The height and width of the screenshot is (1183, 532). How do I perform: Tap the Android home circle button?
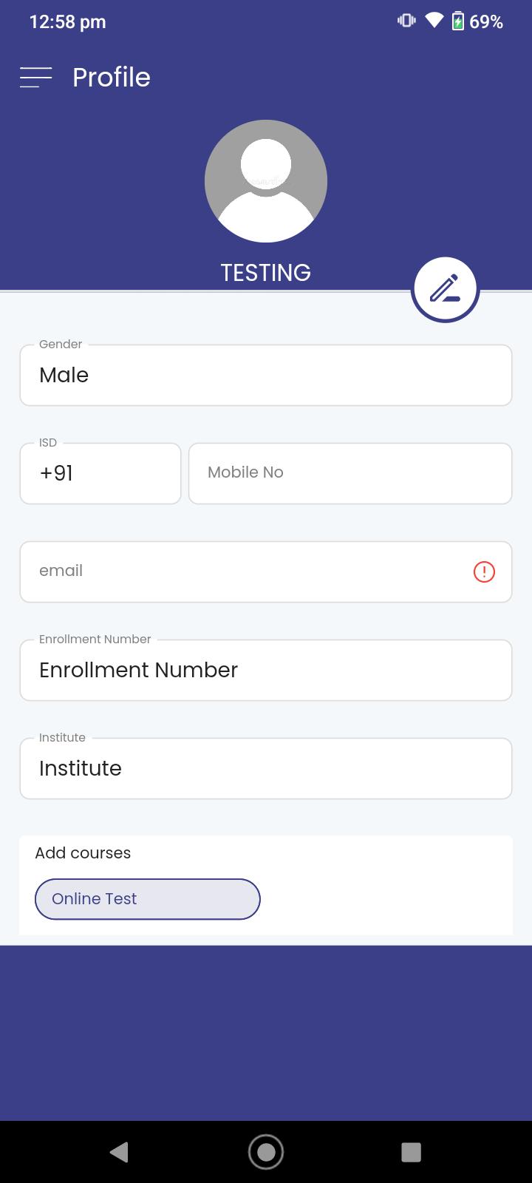coord(266,1152)
